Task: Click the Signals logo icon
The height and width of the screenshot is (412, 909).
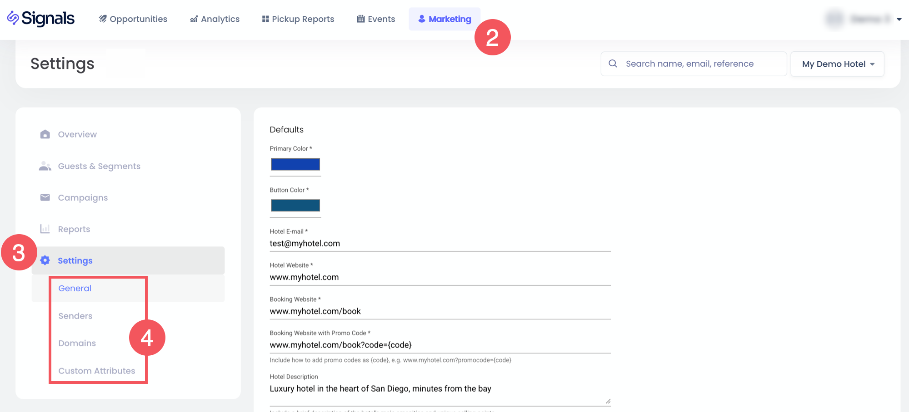Action: pyautogui.click(x=13, y=18)
